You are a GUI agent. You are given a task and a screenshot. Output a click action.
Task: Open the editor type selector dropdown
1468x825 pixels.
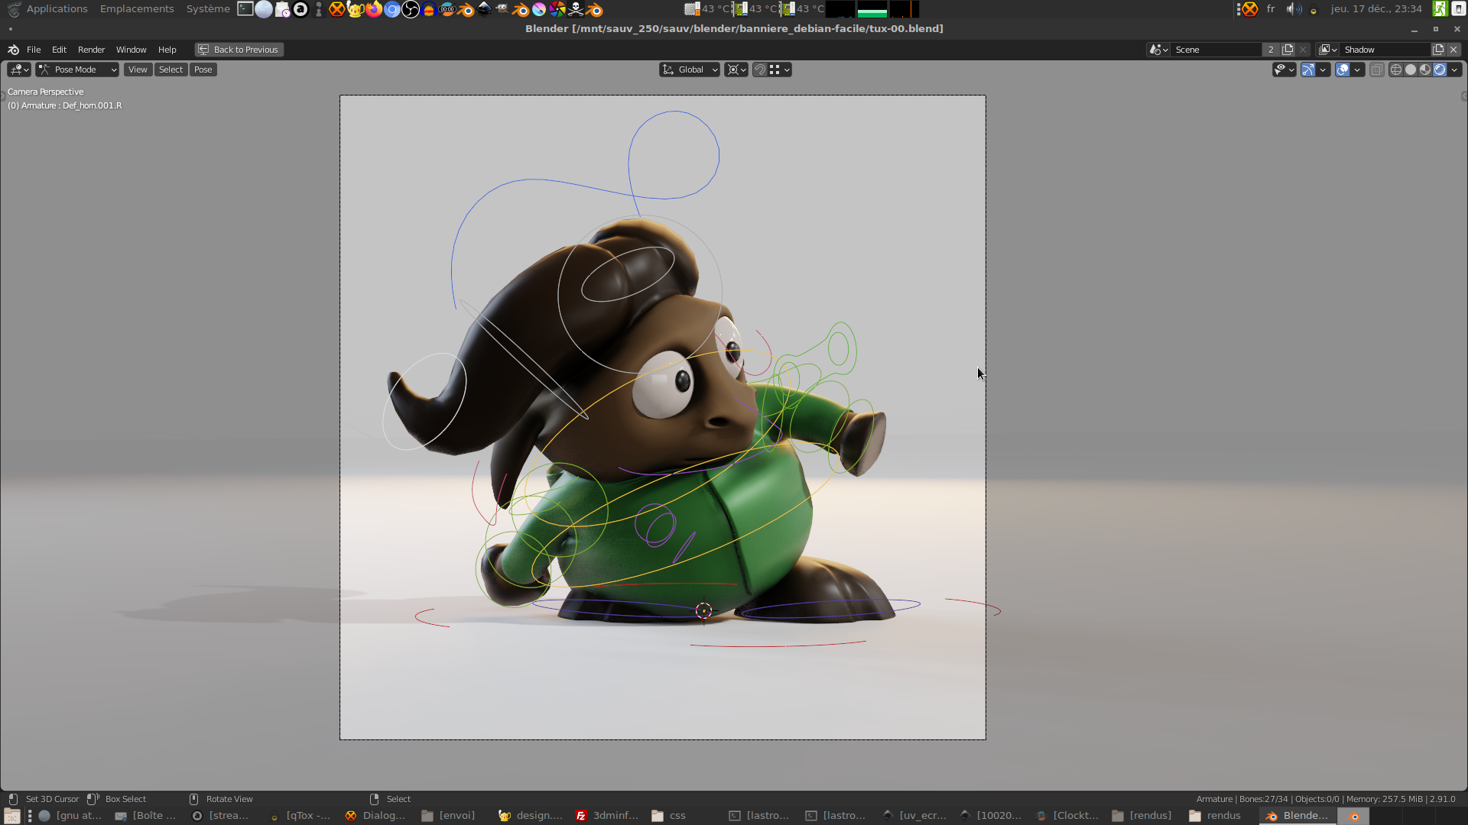point(18,70)
